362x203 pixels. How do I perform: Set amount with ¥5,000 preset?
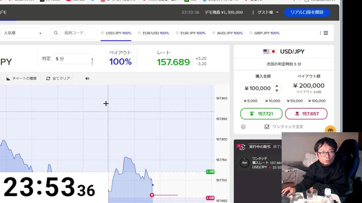point(251,101)
